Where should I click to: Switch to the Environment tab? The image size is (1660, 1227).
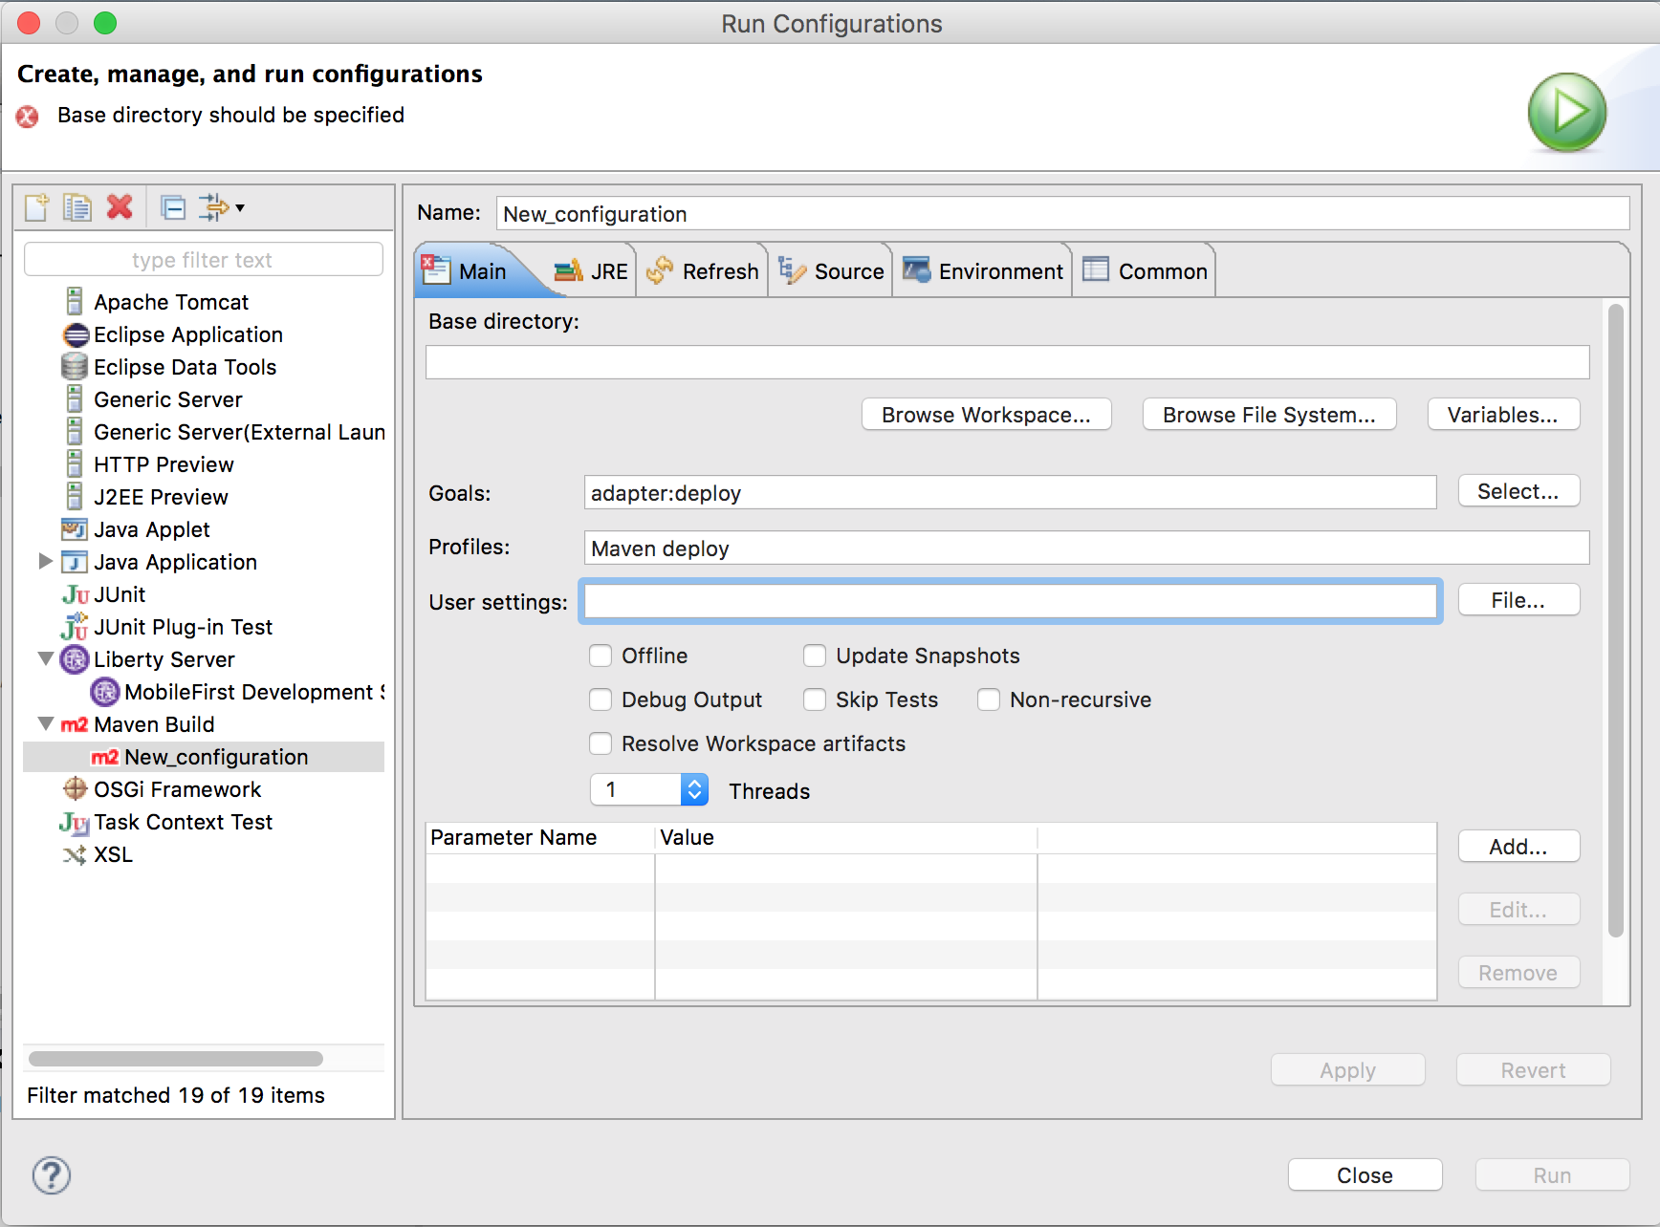tap(983, 271)
